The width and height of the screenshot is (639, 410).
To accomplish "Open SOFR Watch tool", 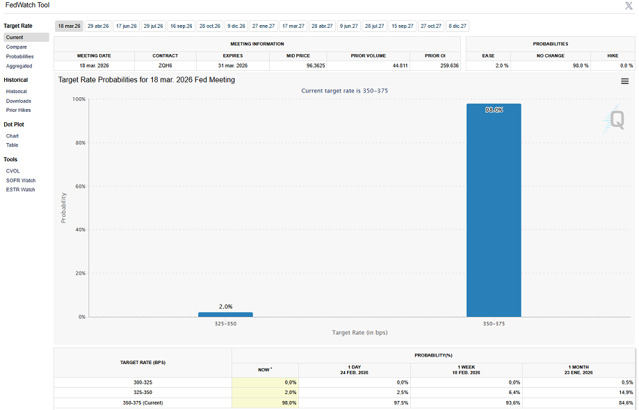I will point(20,180).
